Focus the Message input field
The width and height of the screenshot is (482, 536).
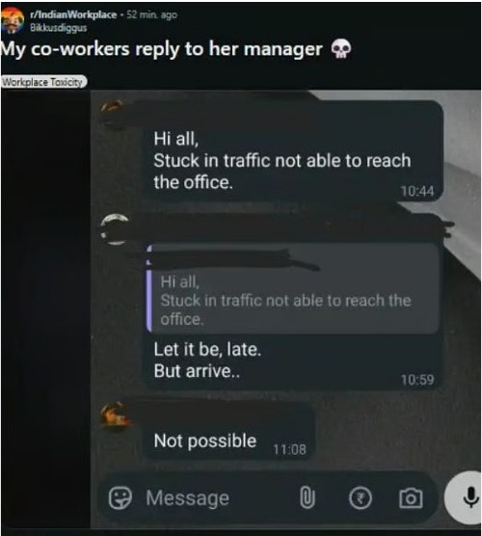219,498
